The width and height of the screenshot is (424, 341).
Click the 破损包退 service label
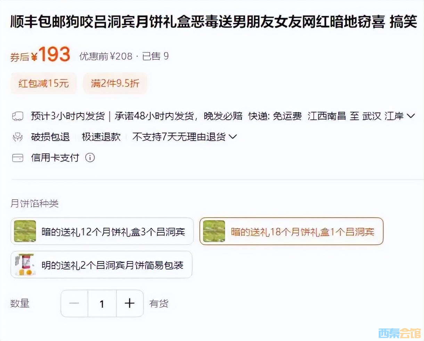pyautogui.click(x=50, y=137)
